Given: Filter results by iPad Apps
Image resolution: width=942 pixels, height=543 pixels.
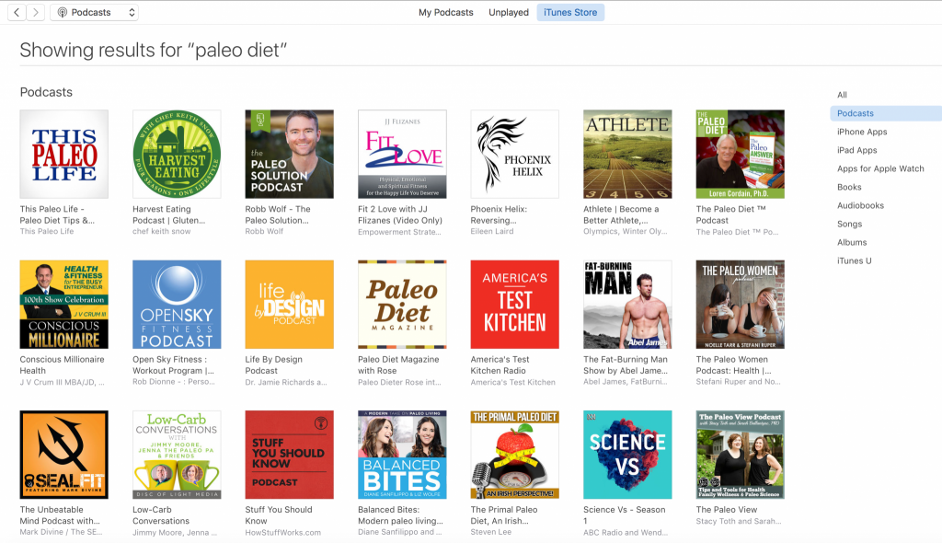Looking at the screenshot, I should pyautogui.click(x=857, y=150).
